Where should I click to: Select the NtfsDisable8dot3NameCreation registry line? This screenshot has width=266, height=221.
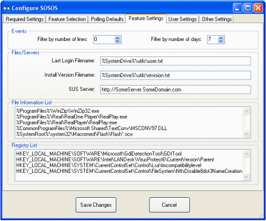(129, 171)
